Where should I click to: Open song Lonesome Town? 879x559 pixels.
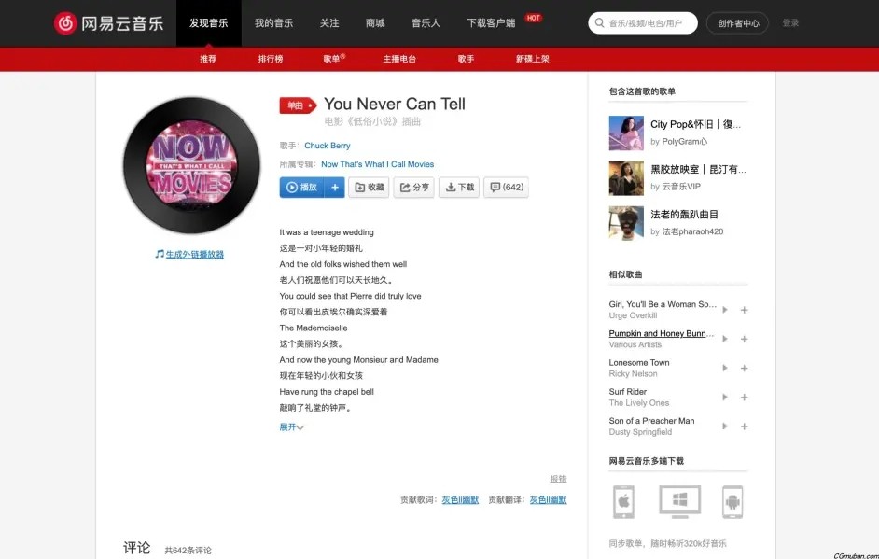(639, 362)
